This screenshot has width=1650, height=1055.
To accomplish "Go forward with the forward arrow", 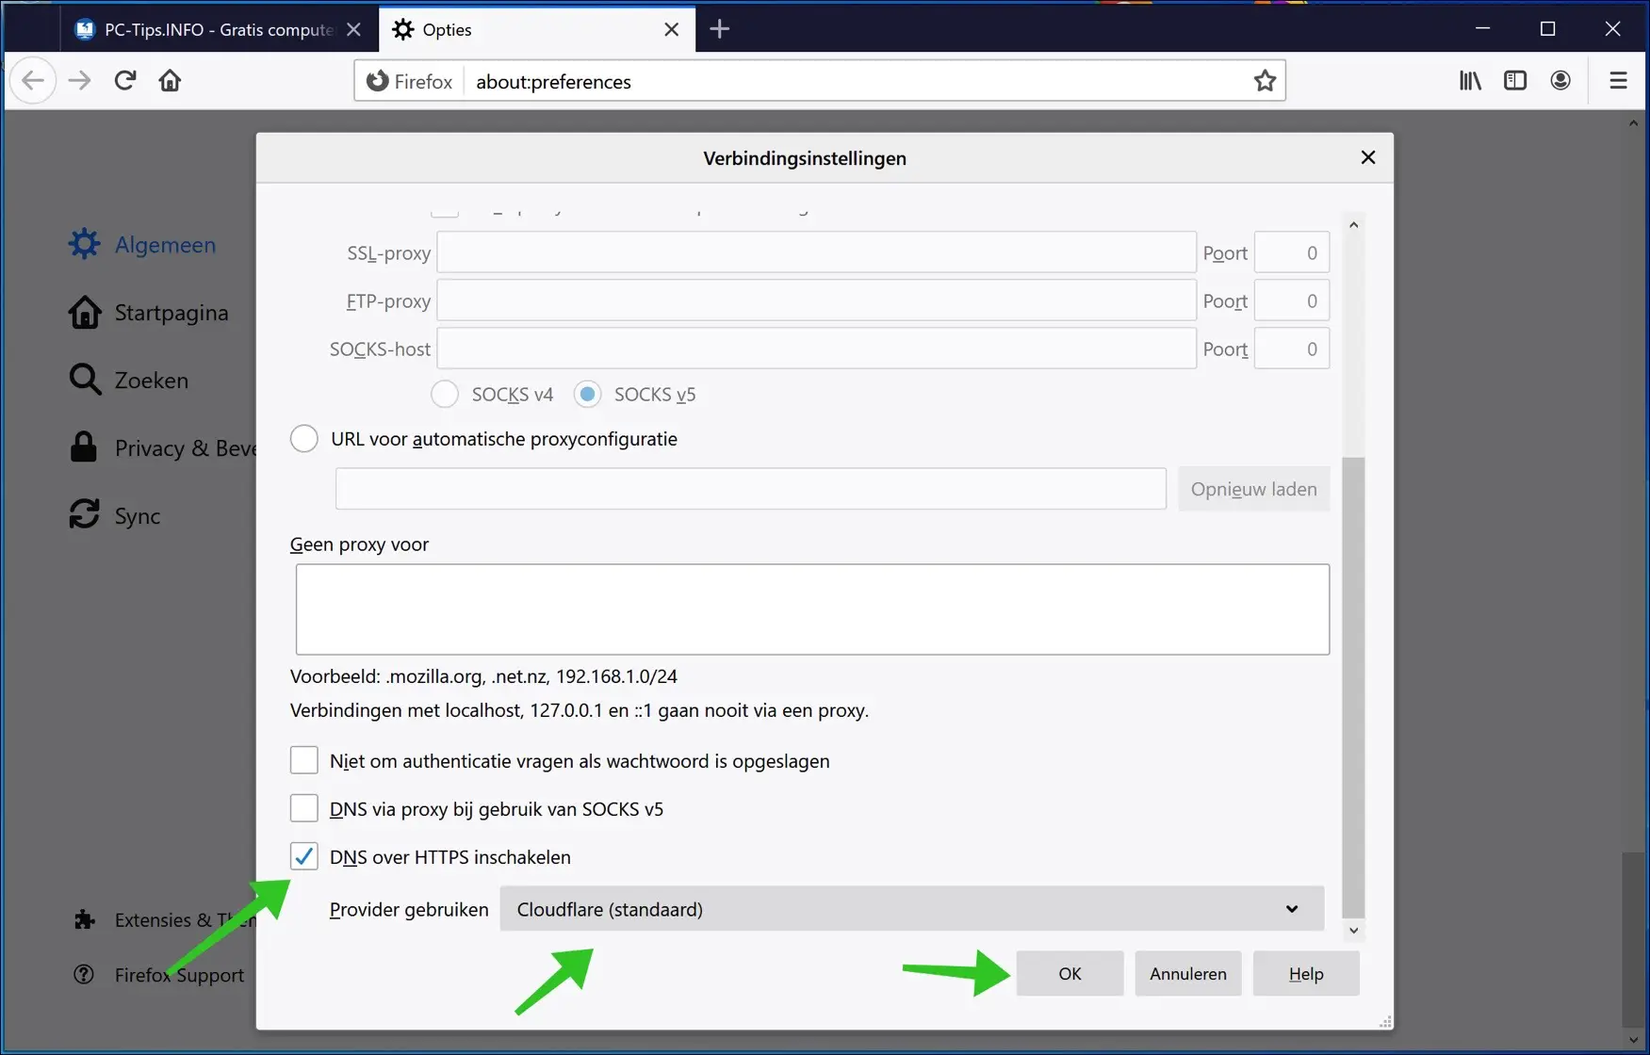I will [x=80, y=81].
